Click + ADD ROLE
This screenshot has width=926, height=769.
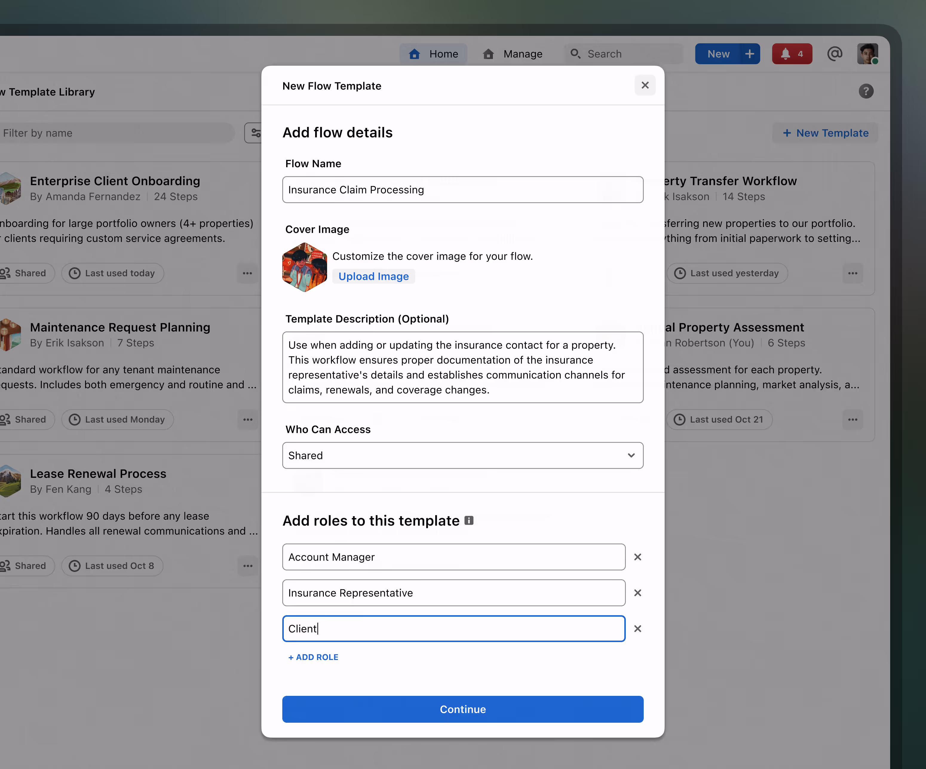313,657
